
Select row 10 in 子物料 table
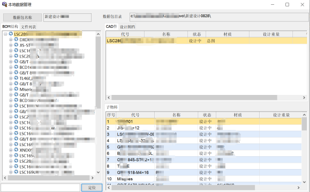tap(203, 179)
